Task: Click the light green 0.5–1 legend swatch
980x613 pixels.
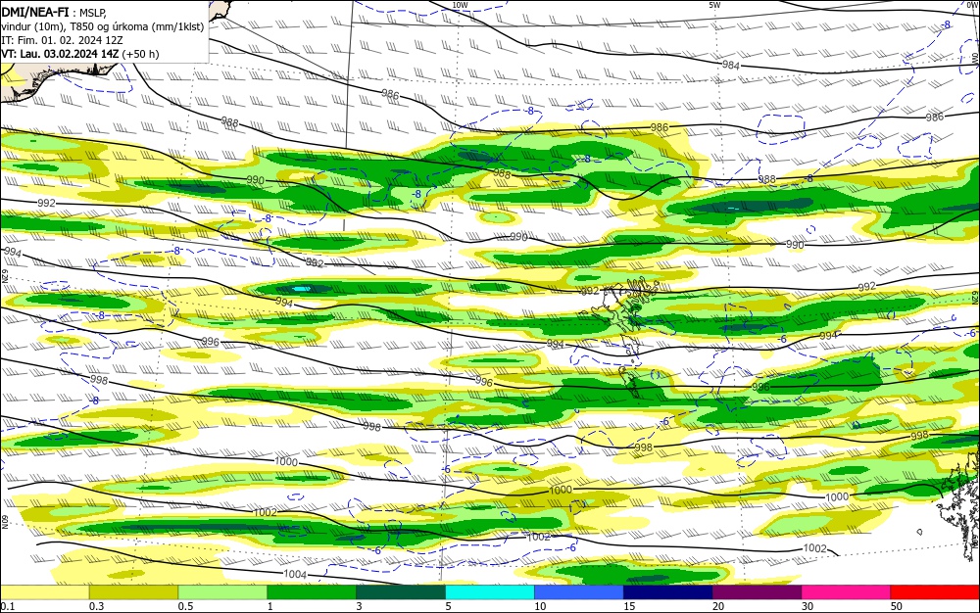Action: click(x=222, y=591)
